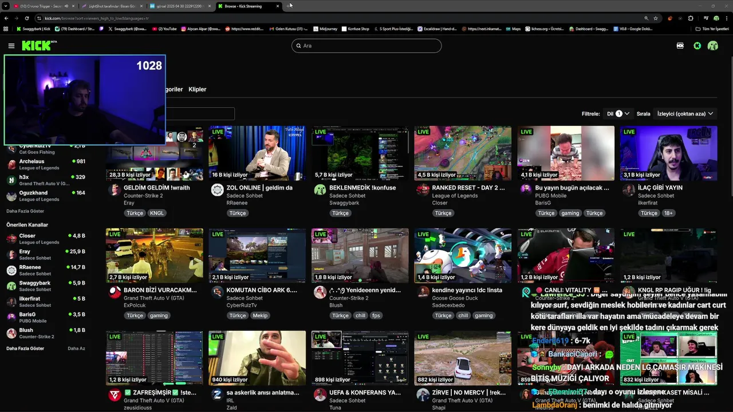Open kendine yayıncı Goose Goose Duck thumbnail

pos(463,256)
